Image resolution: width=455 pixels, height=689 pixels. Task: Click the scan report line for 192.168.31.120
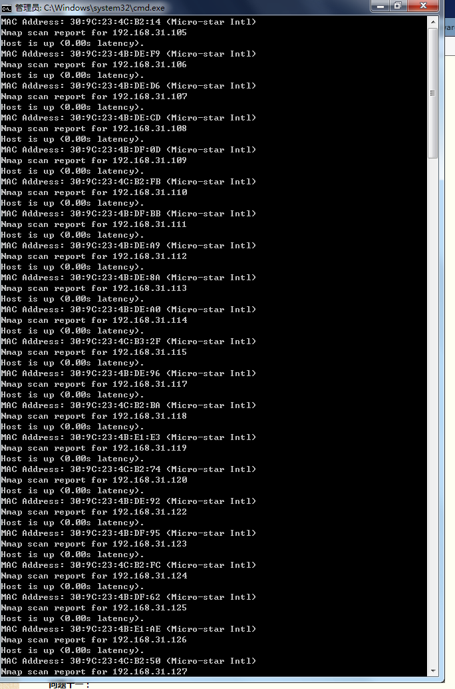(94, 480)
